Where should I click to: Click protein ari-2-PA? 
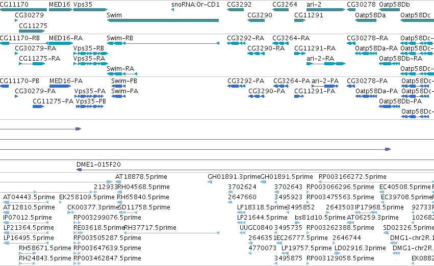pyautogui.click(x=325, y=81)
